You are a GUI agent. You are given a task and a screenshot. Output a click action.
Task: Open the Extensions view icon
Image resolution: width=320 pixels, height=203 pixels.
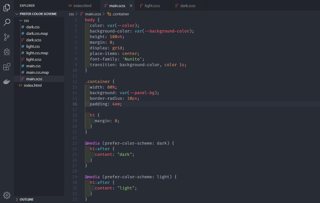click(x=7, y=67)
